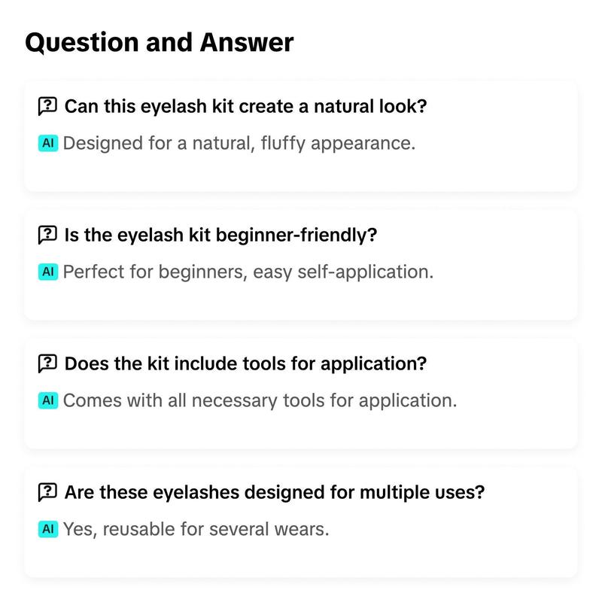
Task: Click the question icon next to the beginner-friendly question
Action: pyautogui.click(x=47, y=235)
